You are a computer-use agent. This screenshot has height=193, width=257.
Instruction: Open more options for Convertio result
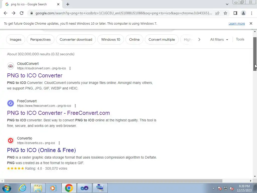(x=59, y=143)
